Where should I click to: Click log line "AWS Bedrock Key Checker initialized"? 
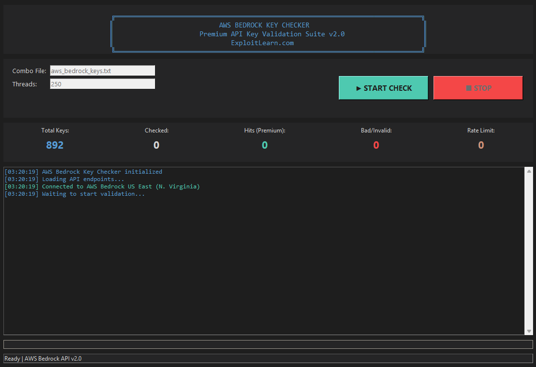click(x=83, y=172)
